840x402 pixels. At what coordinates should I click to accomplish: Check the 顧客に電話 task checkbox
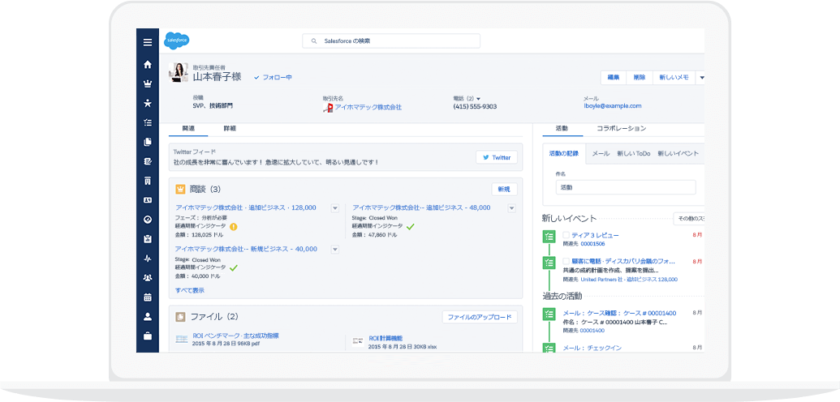566,262
